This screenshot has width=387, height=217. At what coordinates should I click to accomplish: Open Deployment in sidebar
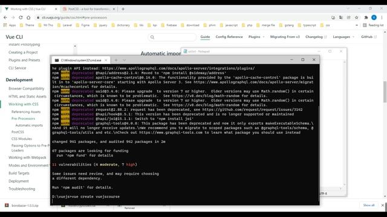[19, 181]
